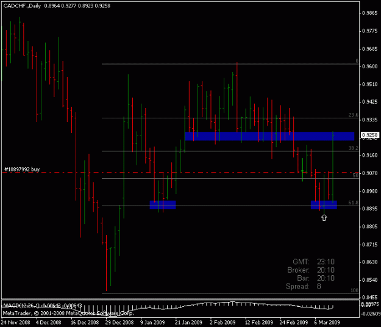381x327 pixels.
Task: Click the Fibonacci 38.2 level label
Action: point(354,148)
